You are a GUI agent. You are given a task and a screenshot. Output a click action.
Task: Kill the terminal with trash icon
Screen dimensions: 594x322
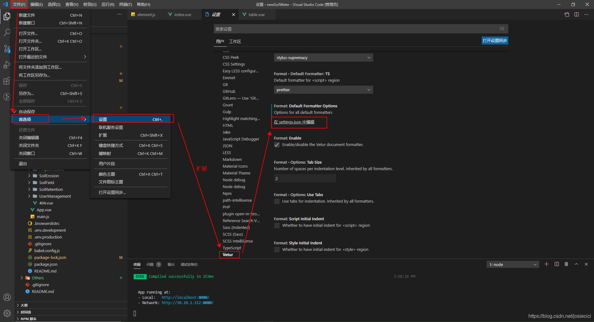(x=566, y=264)
